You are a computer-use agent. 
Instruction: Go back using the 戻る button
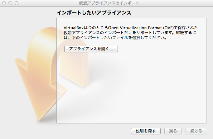[173, 131]
